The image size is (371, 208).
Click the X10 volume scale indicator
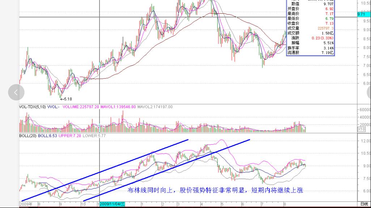[x=361, y=129]
